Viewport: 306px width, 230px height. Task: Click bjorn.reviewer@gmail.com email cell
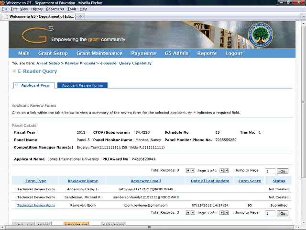coord(146,205)
